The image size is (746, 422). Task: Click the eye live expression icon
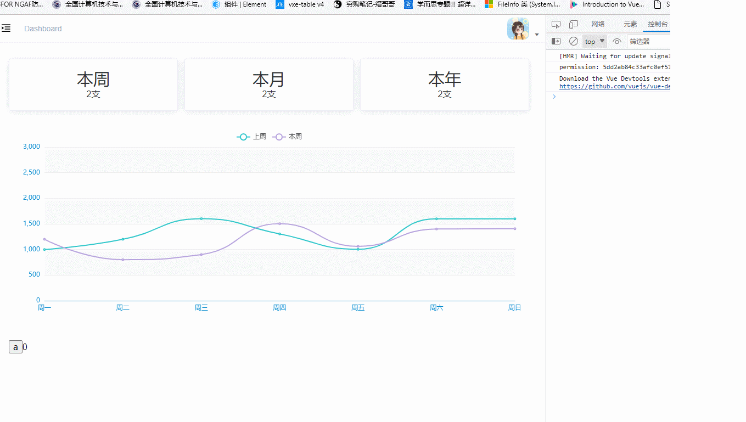click(617, 41)
